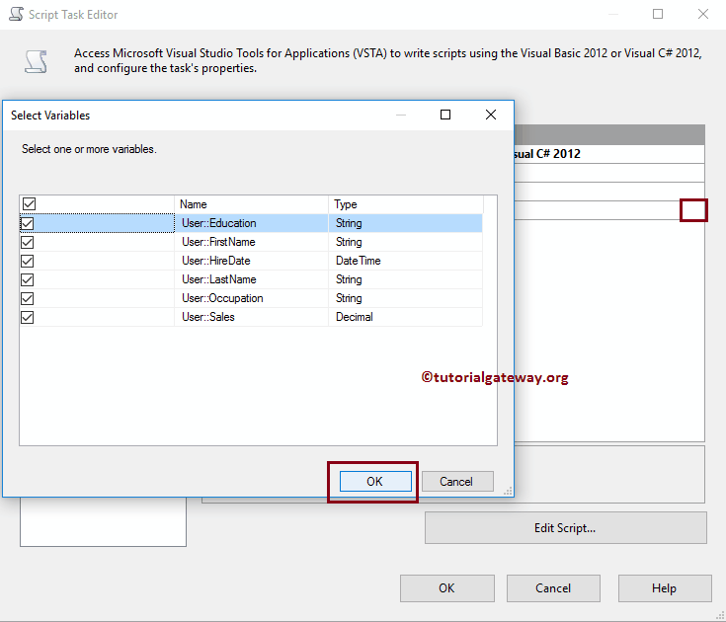Grab the Select Variables resize grip
Viewport: 726px width, 622px height.
pyautogui.click(x=508, y=492)
